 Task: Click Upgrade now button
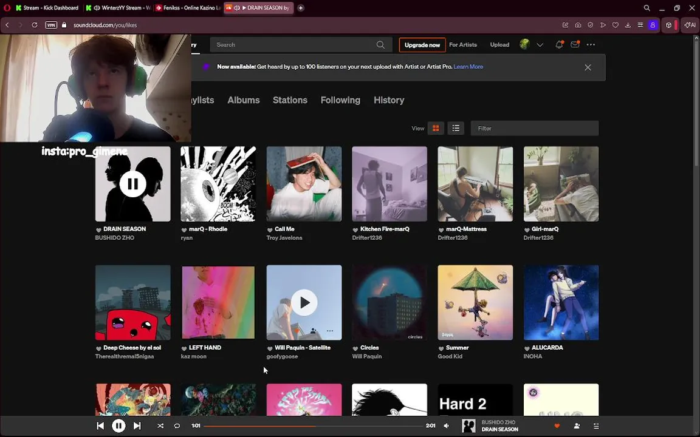(x=422, y=45)
